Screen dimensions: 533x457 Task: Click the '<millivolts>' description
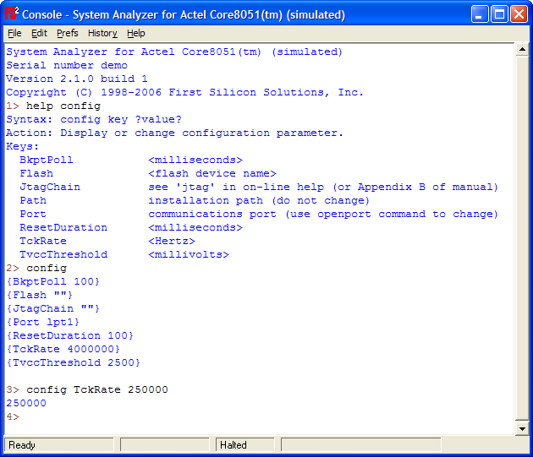(189, 254)
